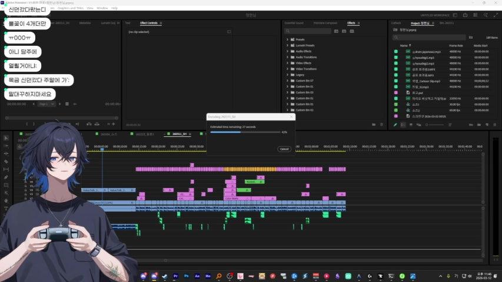The height and width of the screenshot is (282, 502).
Task: Expand the Video Transitions folder
Action: tap(287, 69)
